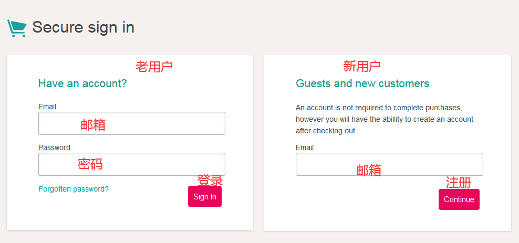Screen dimensions: 519x243
Task: Click the Secure sign in heading
Action: click(83, 27)
